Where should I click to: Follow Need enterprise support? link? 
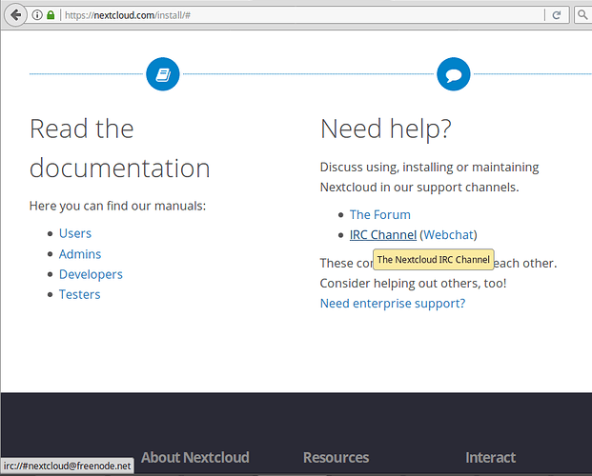[393, 304]
